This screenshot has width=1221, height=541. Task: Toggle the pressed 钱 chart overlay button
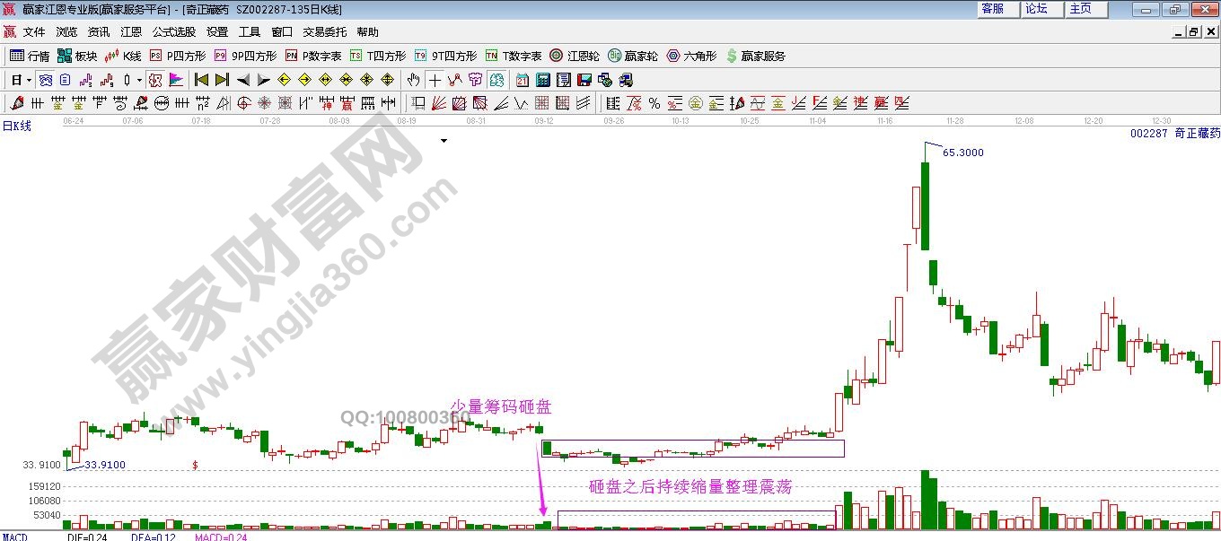[x=496, y=80]
